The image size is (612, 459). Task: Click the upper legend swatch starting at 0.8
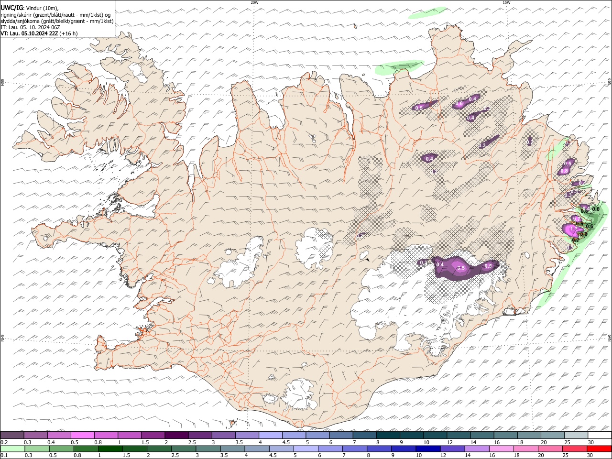(x=106, y=436)
